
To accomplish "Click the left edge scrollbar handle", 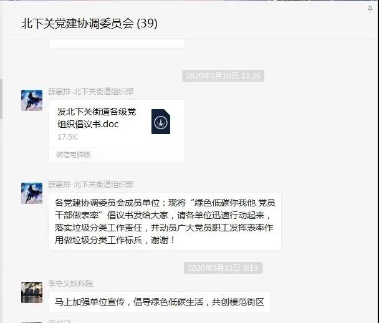I will tap(1, 99).
